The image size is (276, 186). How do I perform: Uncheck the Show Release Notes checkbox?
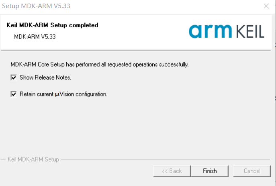(x=14, y=78)
